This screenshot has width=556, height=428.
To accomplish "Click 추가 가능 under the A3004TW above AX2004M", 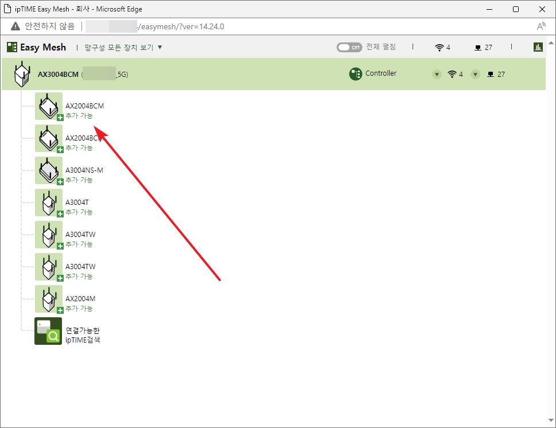I will [x=79, y=276].
